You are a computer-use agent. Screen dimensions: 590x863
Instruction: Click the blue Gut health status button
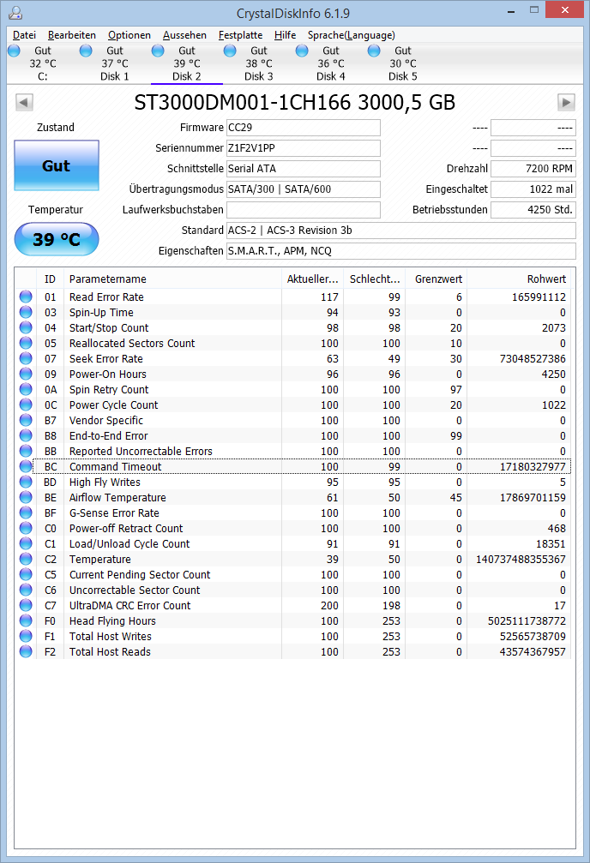57,165
